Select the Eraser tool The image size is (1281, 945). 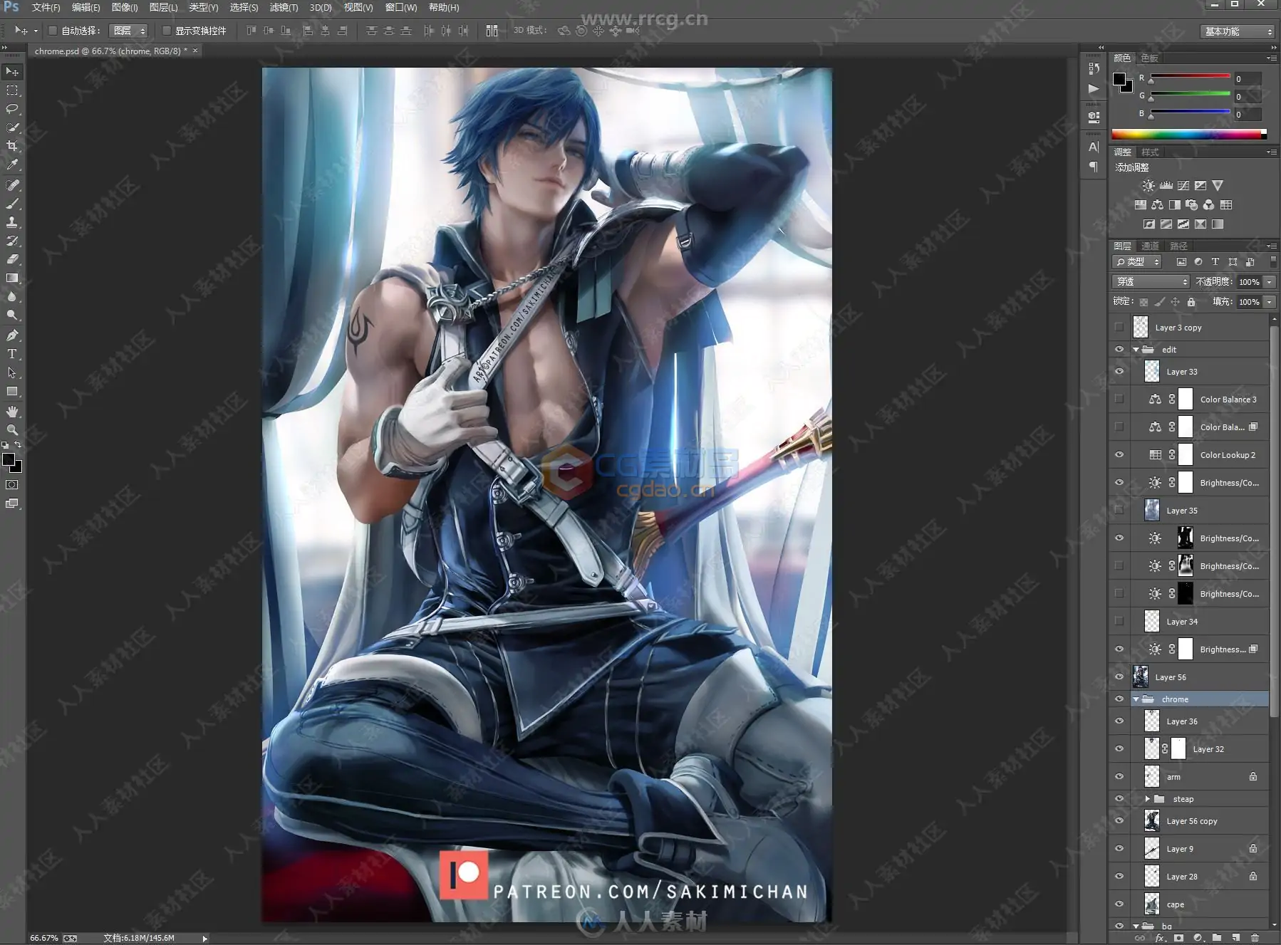[12, 259]
